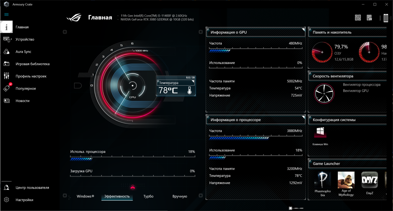This screenshot has width=393, height=211.
Task: Open the hamburger navigation menu
Action: coord(7,14)
